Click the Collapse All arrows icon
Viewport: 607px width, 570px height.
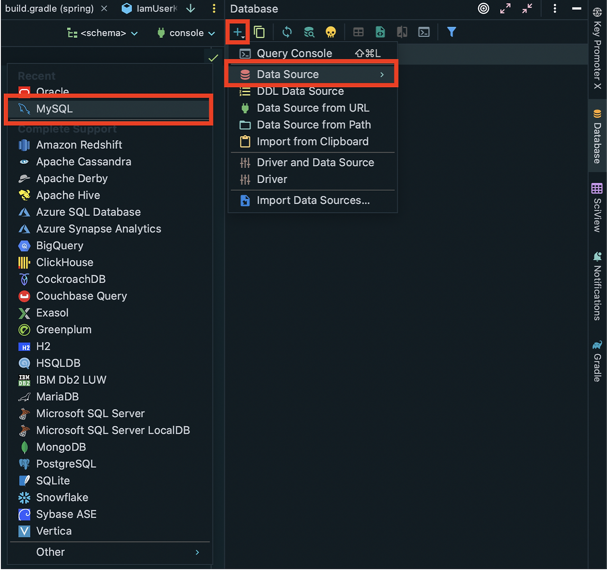click(x=527, y=9)
